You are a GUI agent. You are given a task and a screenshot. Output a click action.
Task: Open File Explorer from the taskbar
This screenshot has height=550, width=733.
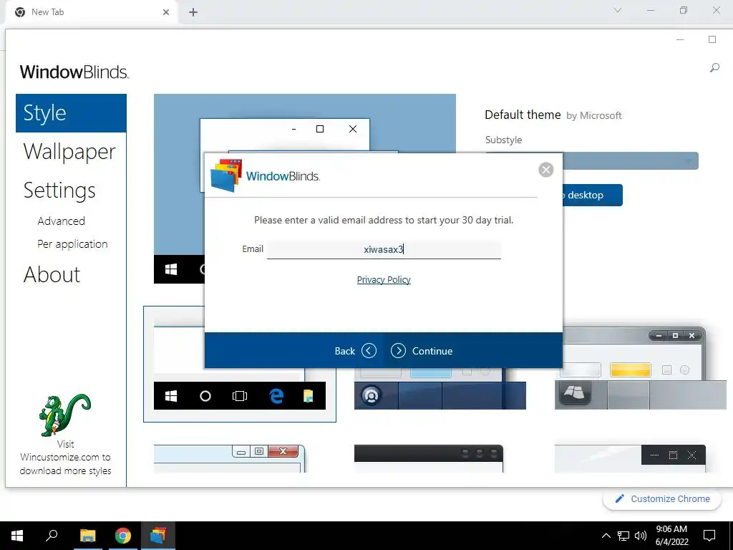[87, 536]
